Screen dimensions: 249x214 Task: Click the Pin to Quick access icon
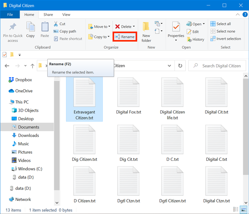13,27
